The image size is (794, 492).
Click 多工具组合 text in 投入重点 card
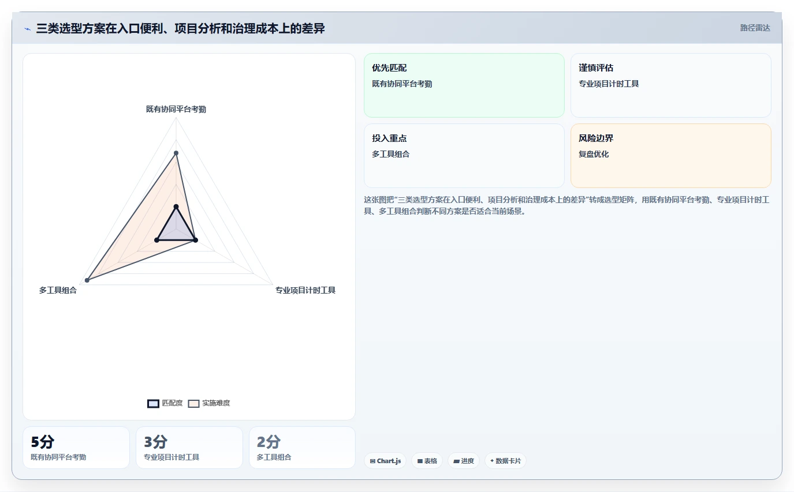391,154
